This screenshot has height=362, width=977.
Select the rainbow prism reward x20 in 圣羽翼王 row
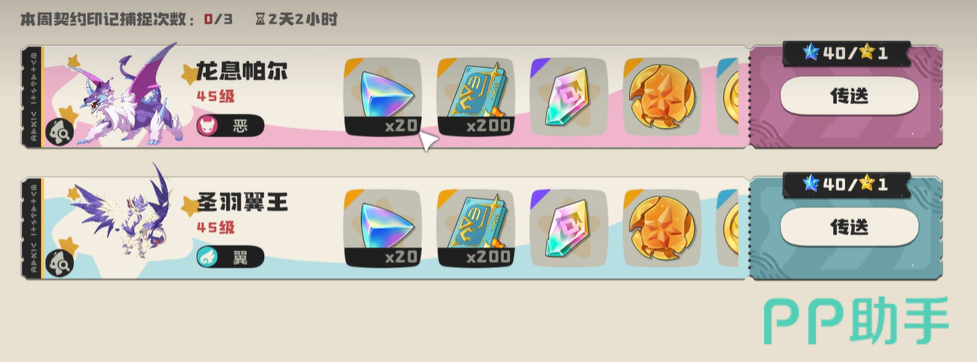coord(382,228)
